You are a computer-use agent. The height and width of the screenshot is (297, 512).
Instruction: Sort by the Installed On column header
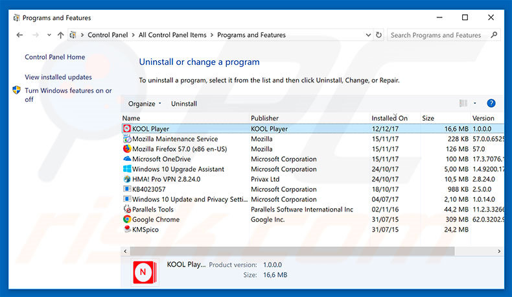[395, 118]
